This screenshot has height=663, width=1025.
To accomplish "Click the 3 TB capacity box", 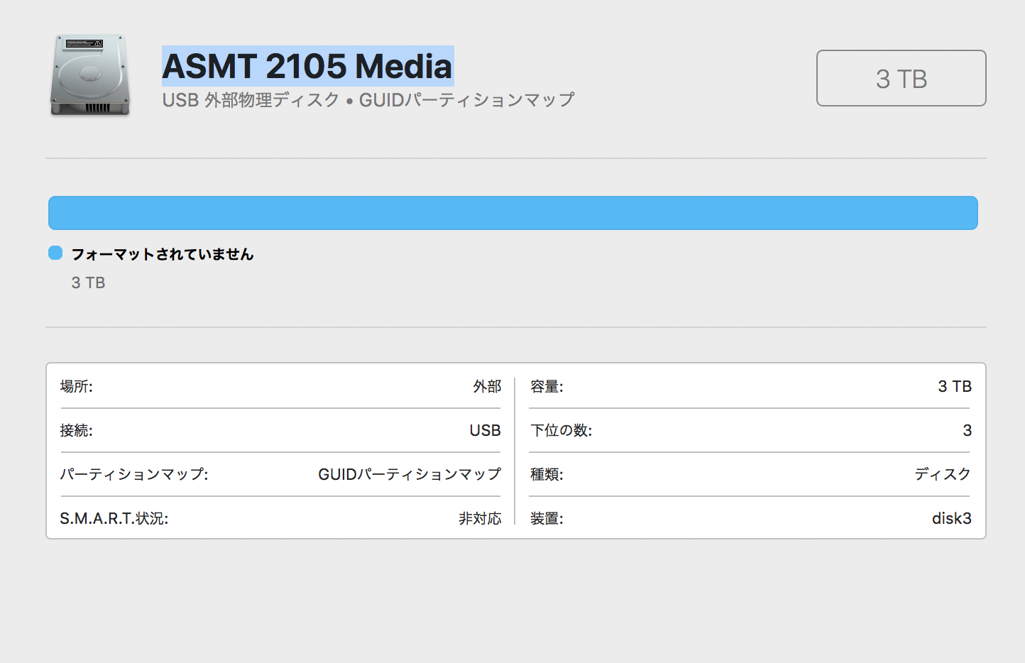I will [901, 78].
